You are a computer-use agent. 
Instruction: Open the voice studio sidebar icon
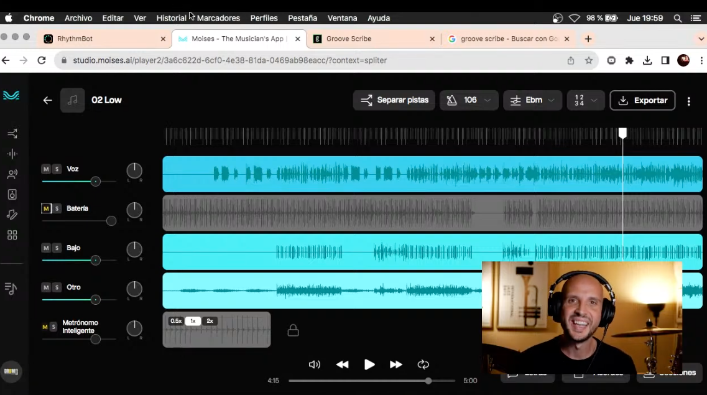tap(12, 174)
